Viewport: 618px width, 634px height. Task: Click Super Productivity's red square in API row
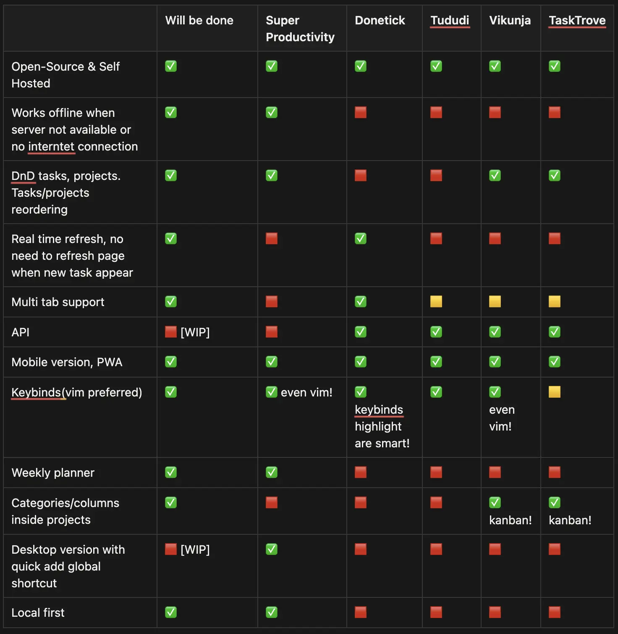click(x=272, y=332)
